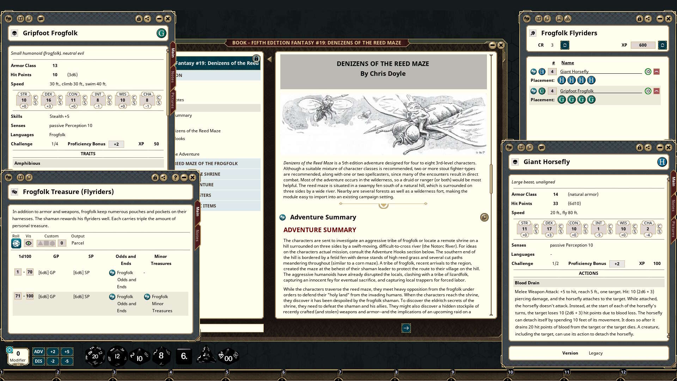Click the help question-mark icon on Frogfolk Treasure window

point(175,177)
